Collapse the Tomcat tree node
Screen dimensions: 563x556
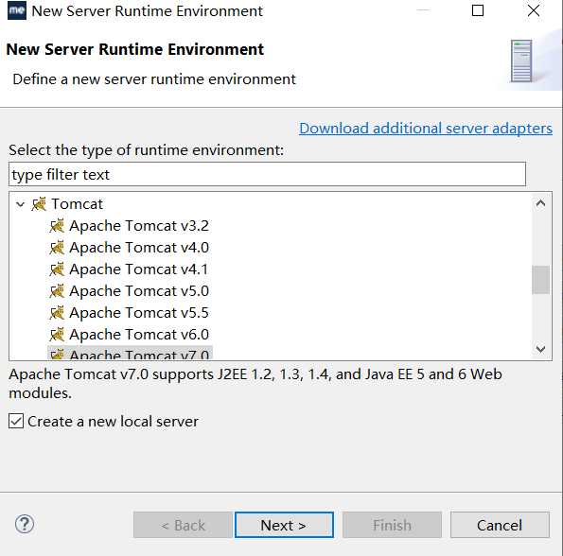(x=21, y=204)
